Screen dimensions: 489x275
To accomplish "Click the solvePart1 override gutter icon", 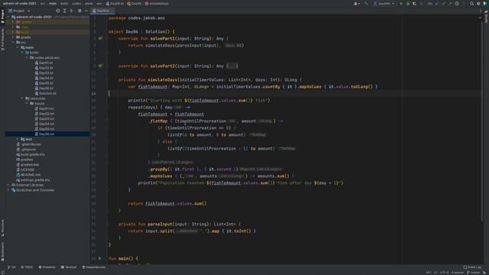I will 100,39.
